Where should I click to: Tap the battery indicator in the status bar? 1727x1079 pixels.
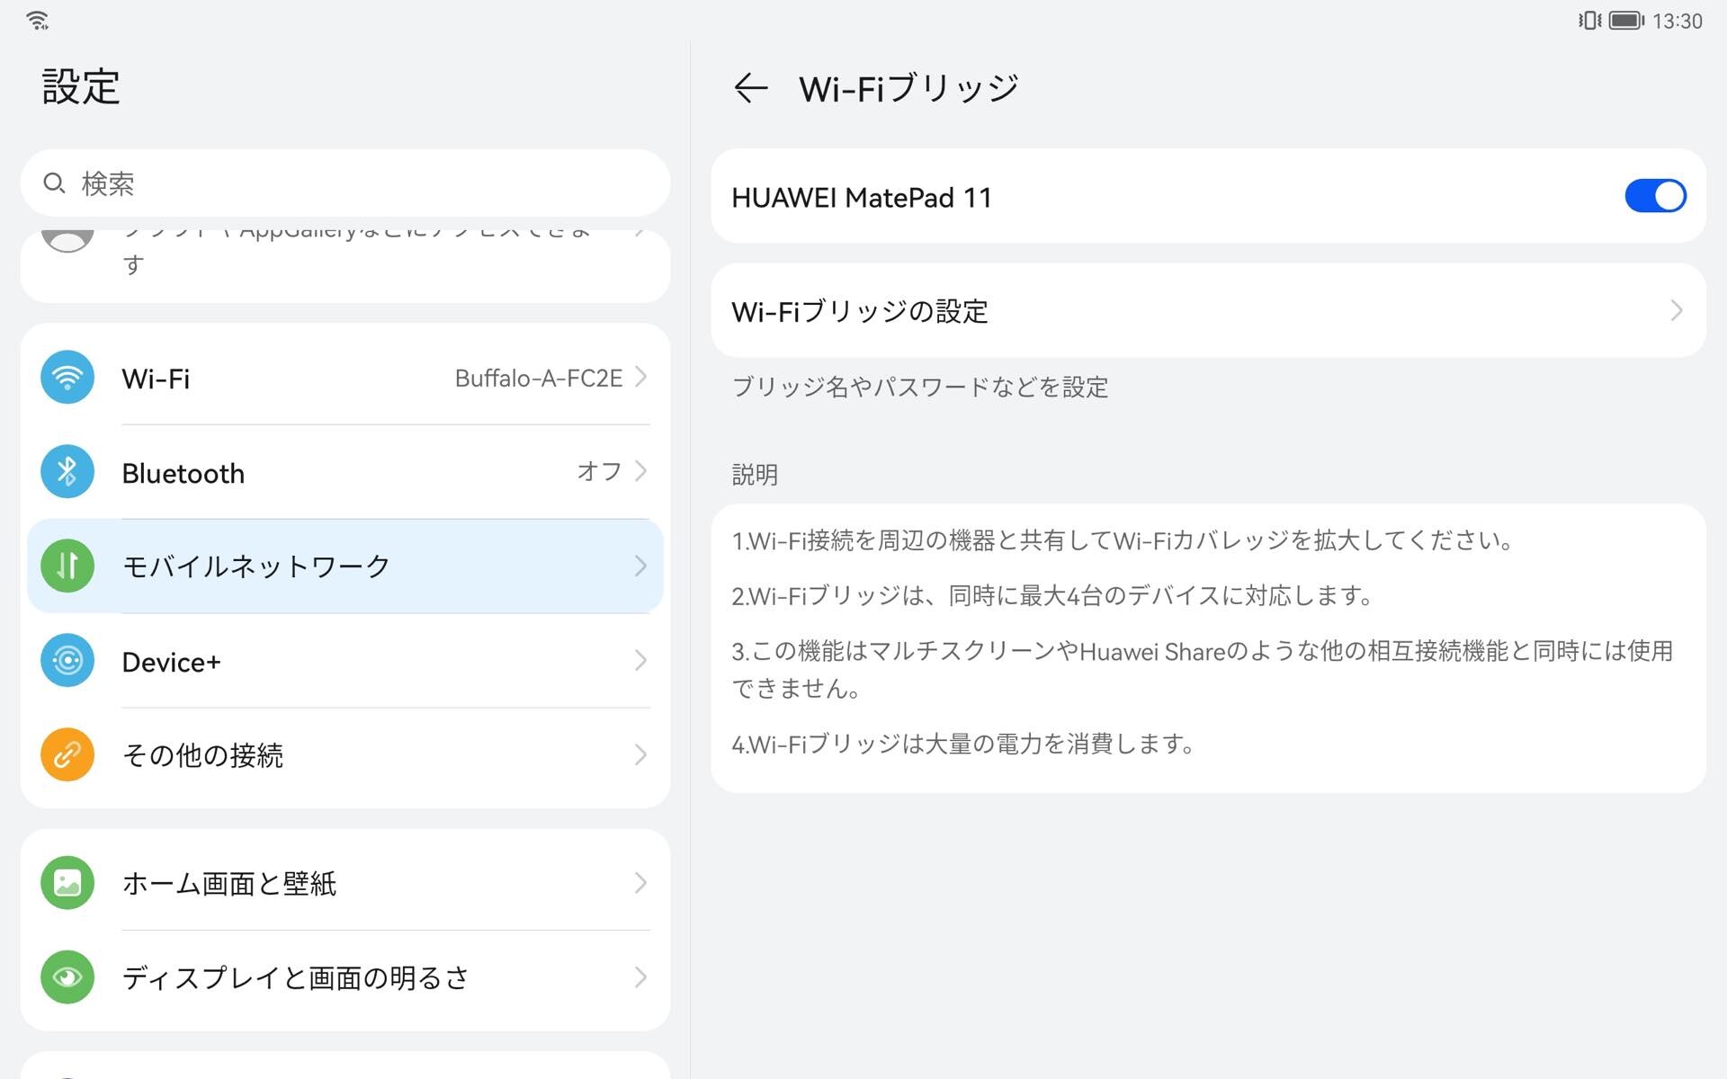click(x=1625, y=20)
